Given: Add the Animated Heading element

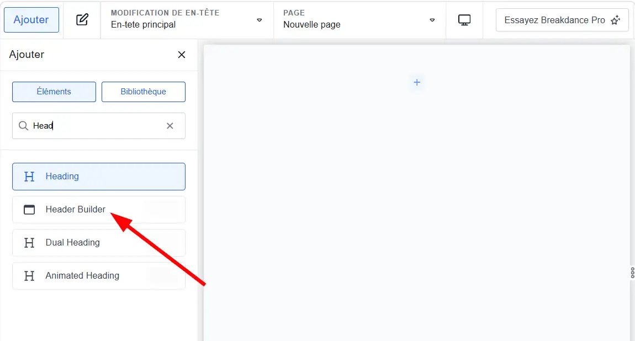Looking at the screenshot, I should point(99,276).
